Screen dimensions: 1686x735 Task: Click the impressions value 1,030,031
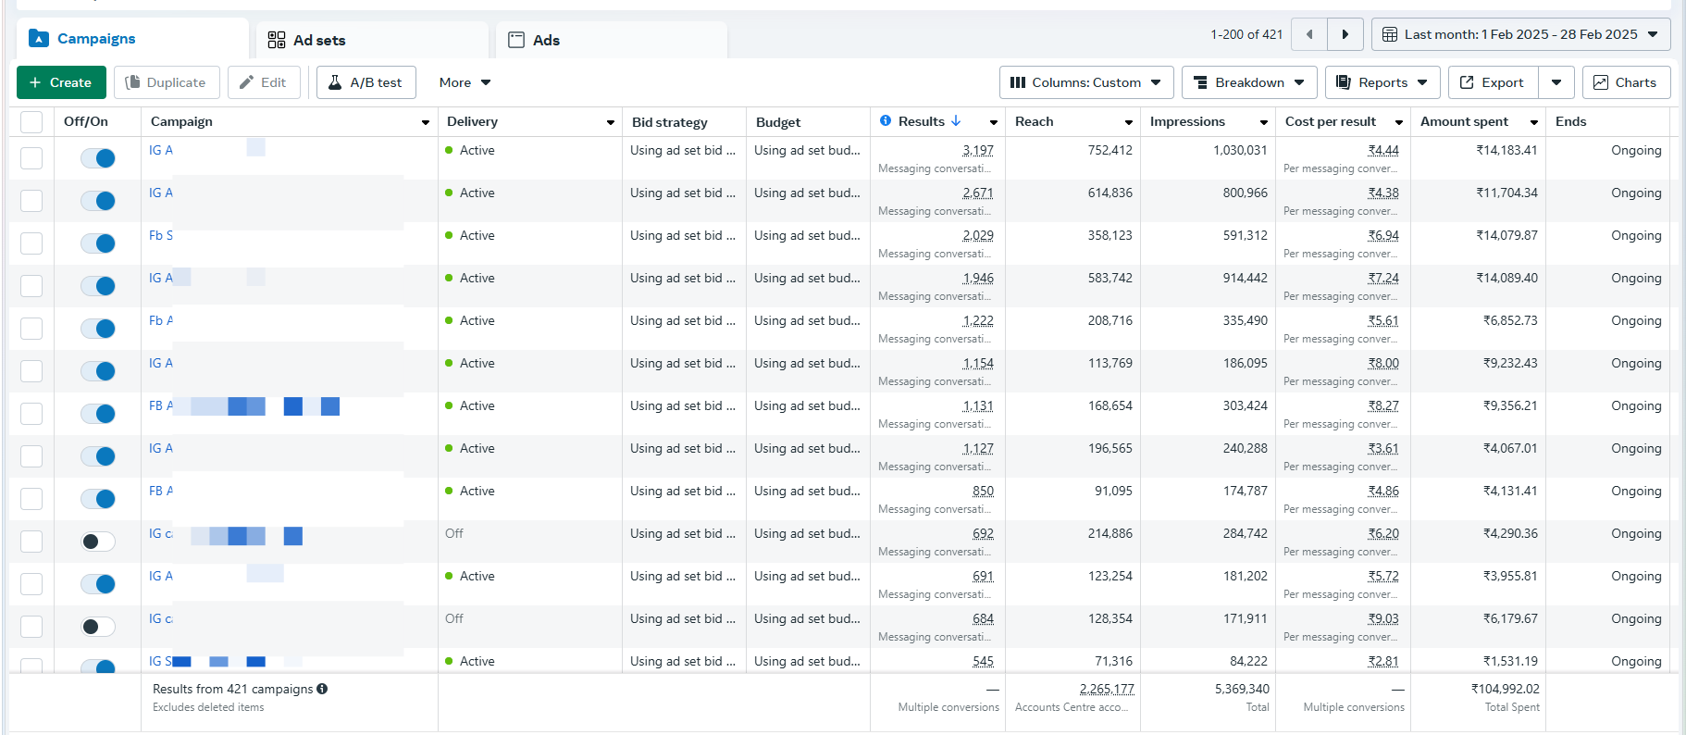(1240, 150)
